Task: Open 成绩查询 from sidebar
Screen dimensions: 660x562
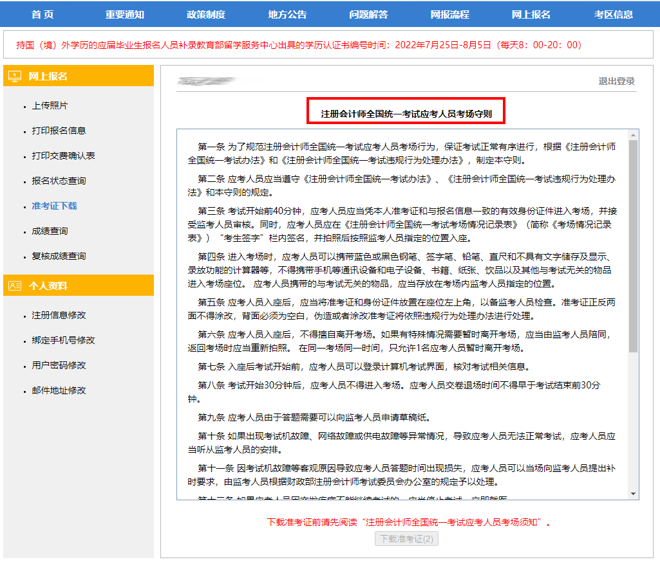Action: pyautogui.click(x=50, y=231)
